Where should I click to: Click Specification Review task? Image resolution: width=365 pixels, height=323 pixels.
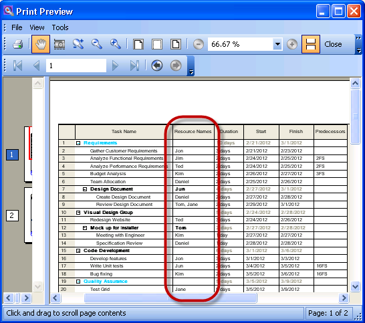pos(119,243)
